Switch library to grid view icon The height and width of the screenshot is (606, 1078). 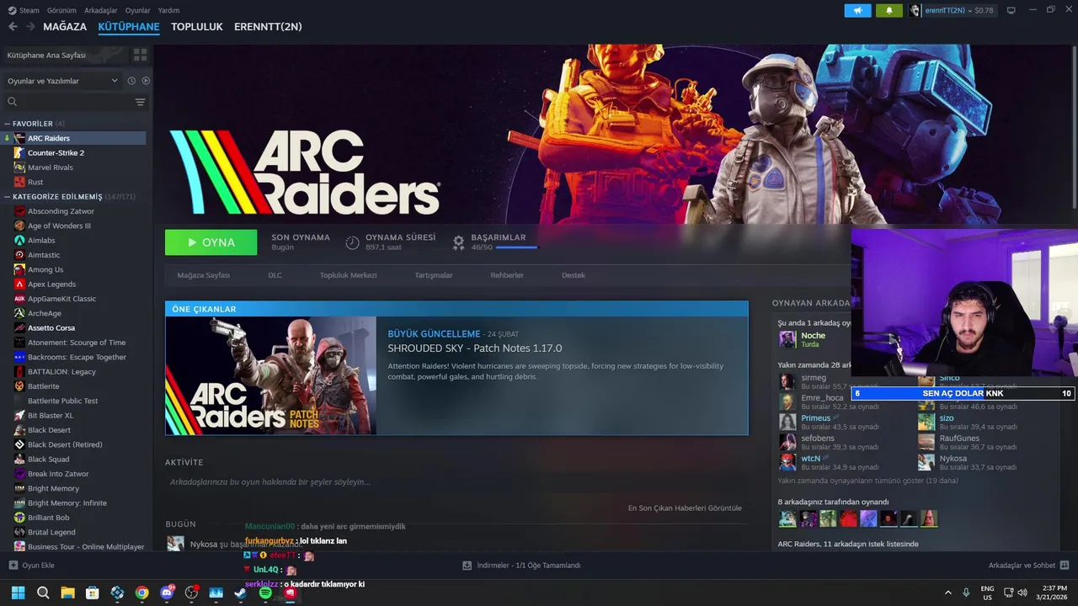[x=140, y=55]
